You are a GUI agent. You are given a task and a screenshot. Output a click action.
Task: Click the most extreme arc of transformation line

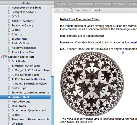[82, 36]
